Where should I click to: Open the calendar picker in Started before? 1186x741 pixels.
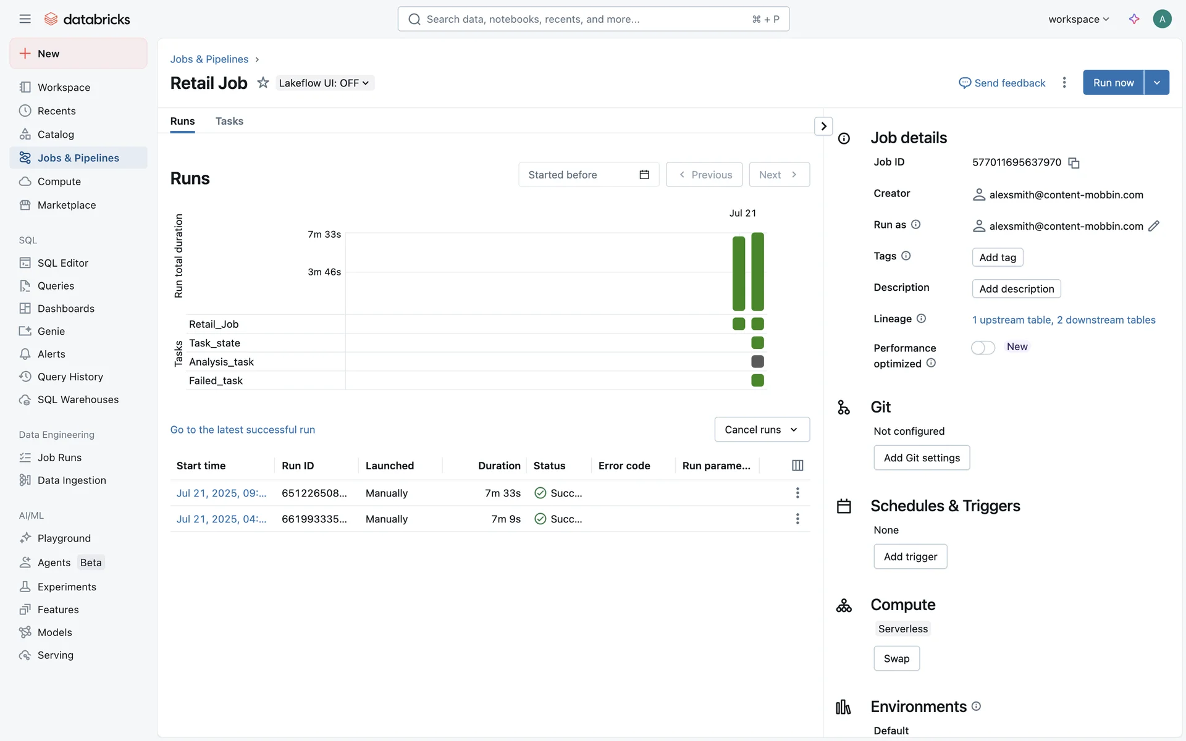click(644, 175)
